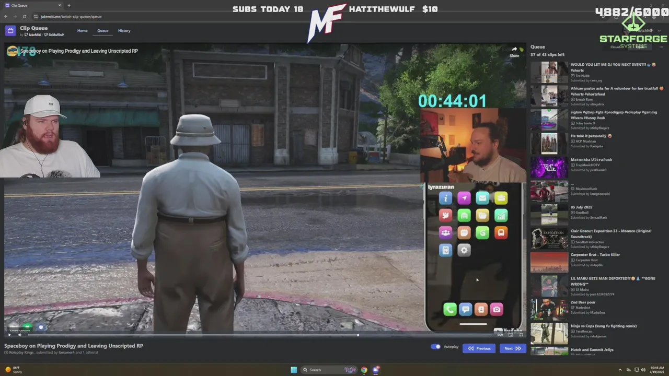Viewport: 669px width, 376px height.
Task: Select 'LIL MABU GETS MAN DEPORTED' clip
Action: (x=596, y=286)
